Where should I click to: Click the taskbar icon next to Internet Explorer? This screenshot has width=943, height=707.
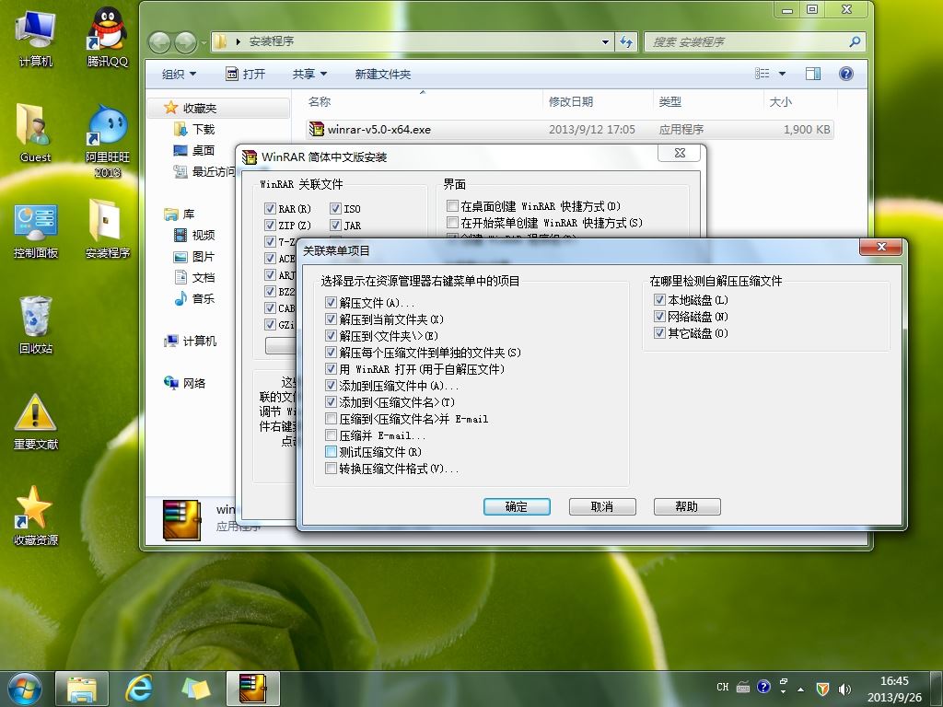point(196,689)
